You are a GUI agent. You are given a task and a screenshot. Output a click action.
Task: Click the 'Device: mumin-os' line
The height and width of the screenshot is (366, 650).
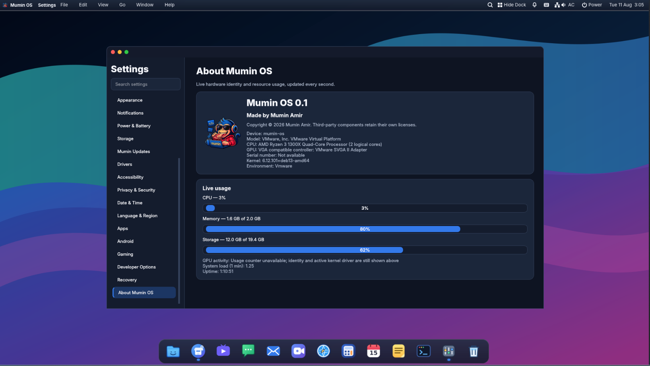(265, 134)
